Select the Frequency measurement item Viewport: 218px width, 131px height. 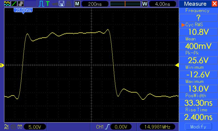pos(197,11)
